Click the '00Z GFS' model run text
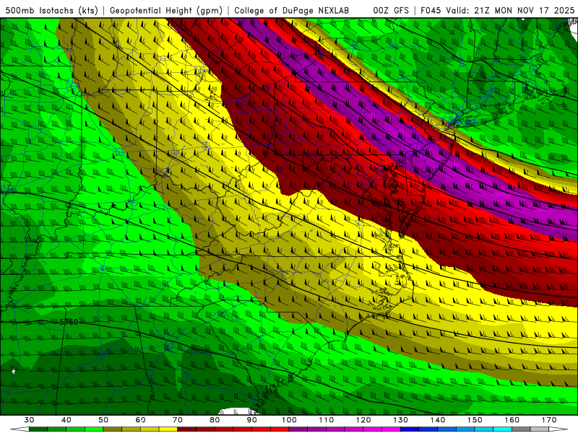Viewport: 578px width, 433px height. coord(391,11)
